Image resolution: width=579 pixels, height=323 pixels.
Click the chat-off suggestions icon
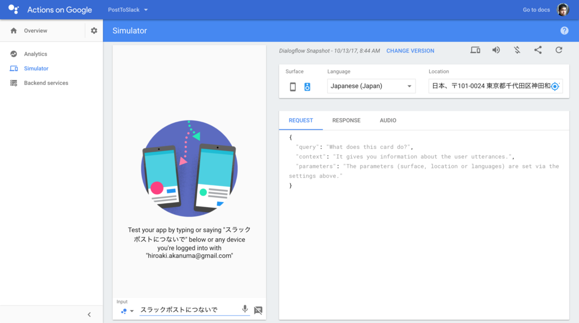[x=258, y=310]
